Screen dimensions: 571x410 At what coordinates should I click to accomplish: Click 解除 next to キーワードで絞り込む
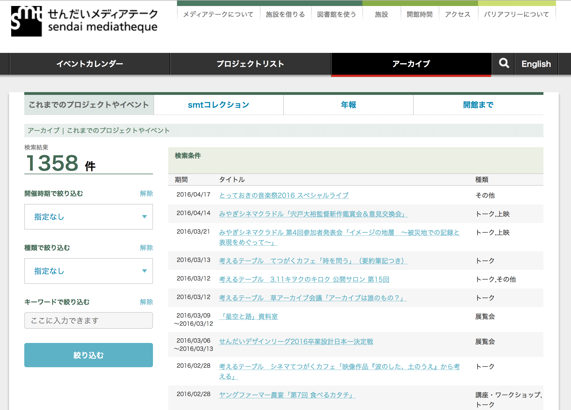point(146,302)
